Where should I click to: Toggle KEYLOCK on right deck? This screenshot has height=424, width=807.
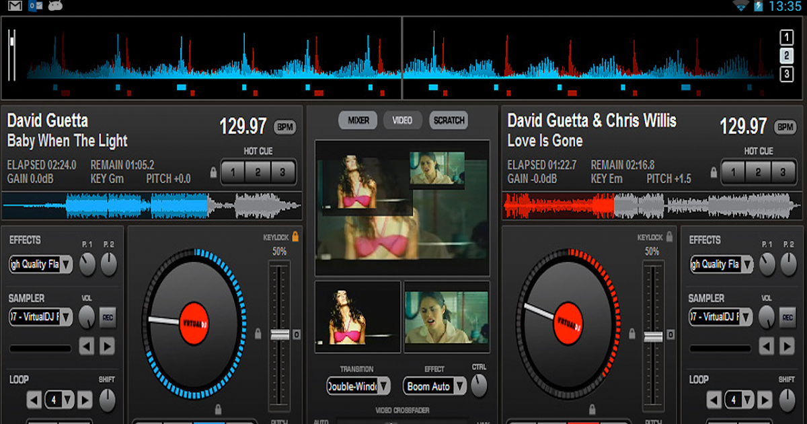click(x=669, y=237)
